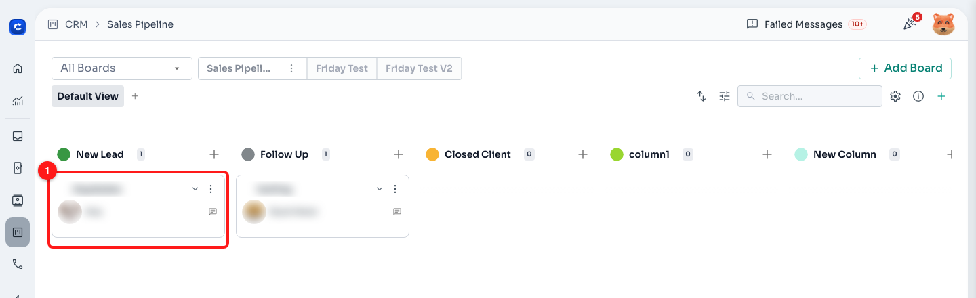Expand chevron on Follow Up card

click(380, 189)
